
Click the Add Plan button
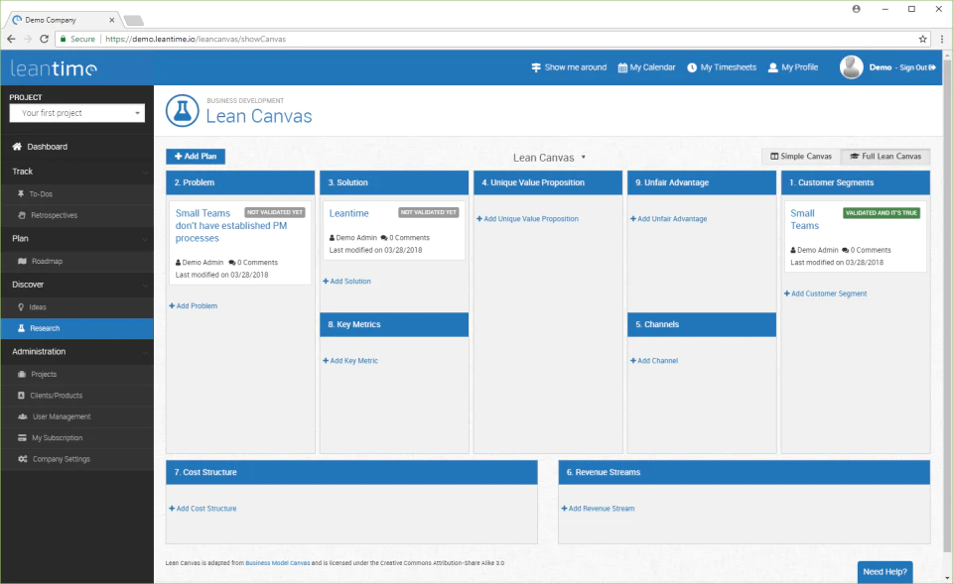coord(196,156)
